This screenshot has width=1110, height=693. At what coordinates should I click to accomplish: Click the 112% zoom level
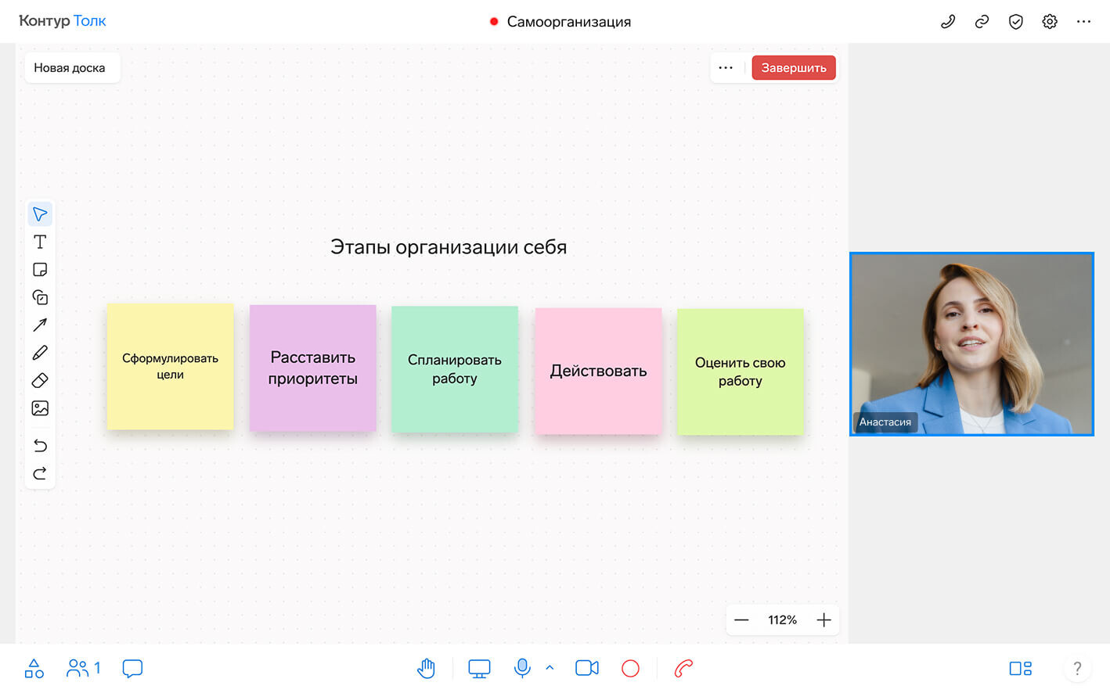(782, 620)
